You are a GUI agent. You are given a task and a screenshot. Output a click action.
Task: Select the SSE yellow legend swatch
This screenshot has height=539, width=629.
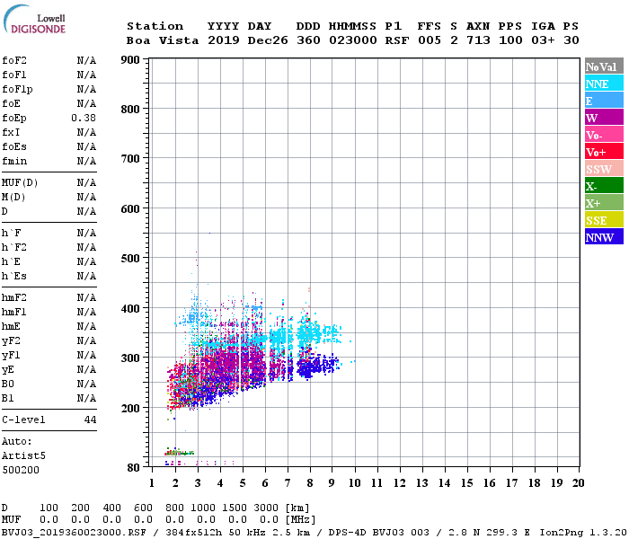[x=604, y=220]
